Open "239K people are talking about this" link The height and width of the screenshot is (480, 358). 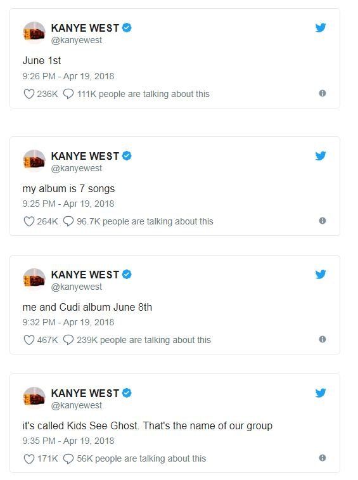pos(144,340)
